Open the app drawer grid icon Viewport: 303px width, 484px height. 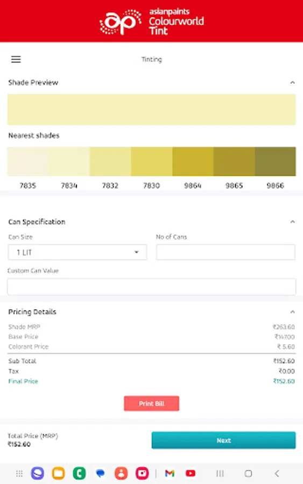tap(19, 473)
